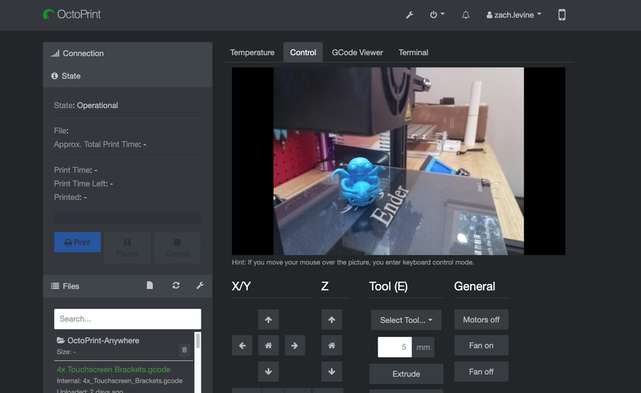The width and height of the screenshot is (641, 393).
Task: Collapse the Connection panel header
Action: tap(83, 53)
